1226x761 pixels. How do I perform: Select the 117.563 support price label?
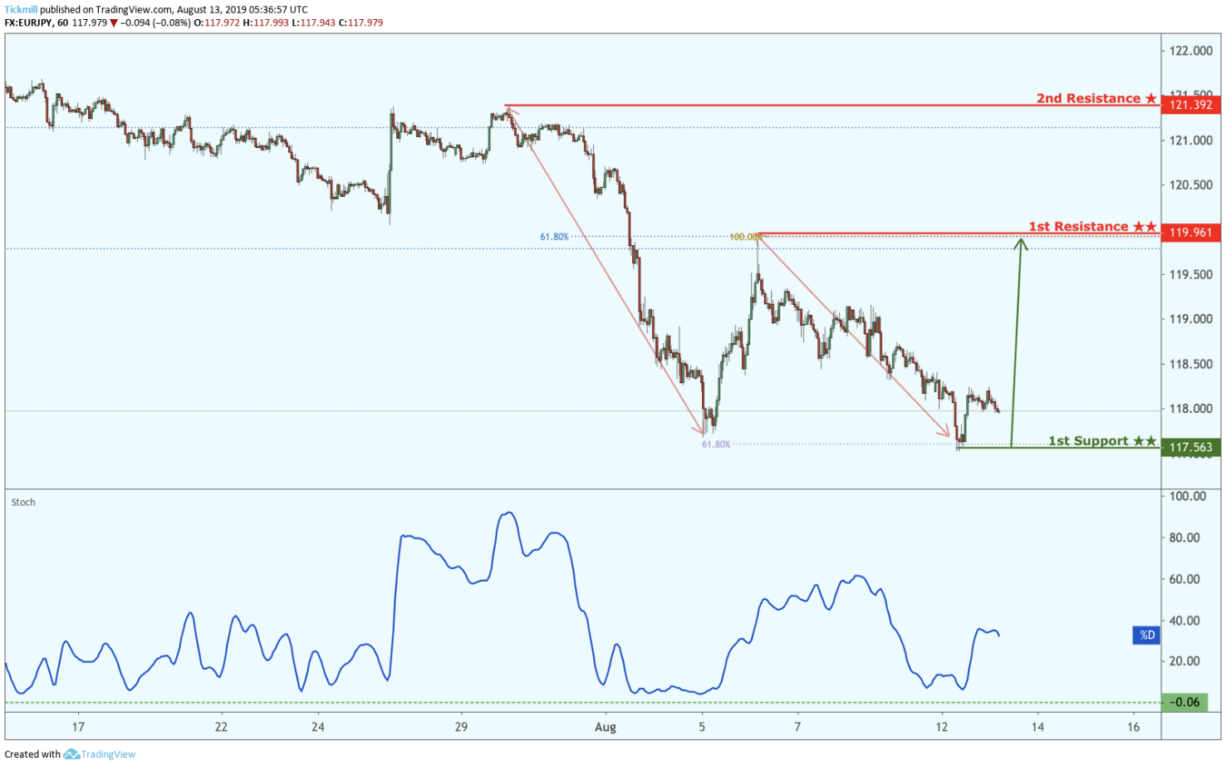point(1191,447)
